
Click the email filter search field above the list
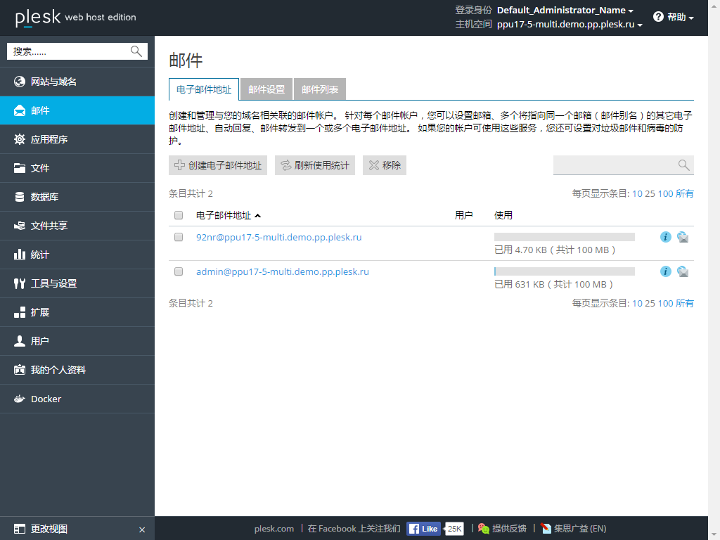pyautogui.click(x=619, y=165)
